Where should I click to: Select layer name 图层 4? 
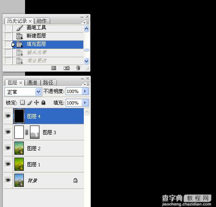(x=34, y=116)
